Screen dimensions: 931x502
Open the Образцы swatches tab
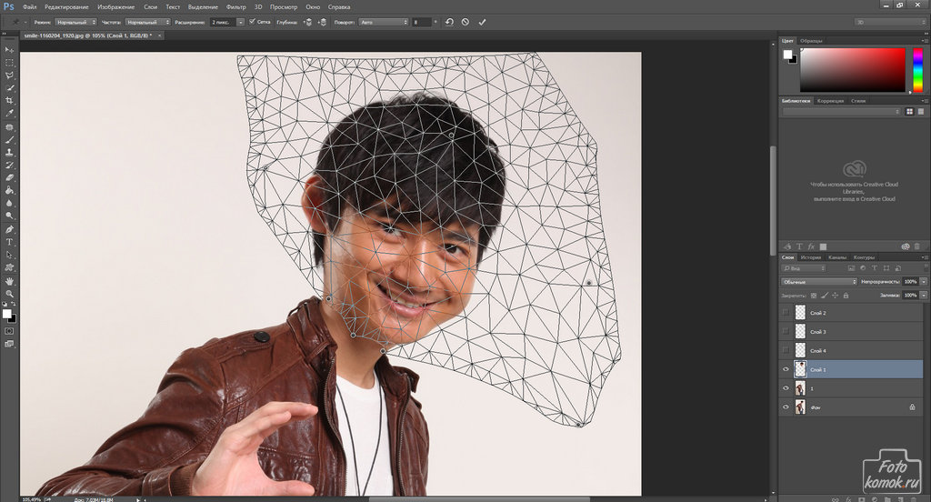tap(812, 41)
